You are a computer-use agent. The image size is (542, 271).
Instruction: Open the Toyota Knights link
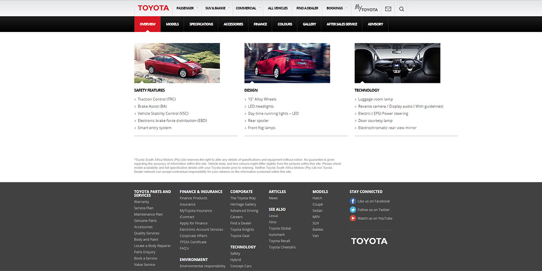[242, 230]
